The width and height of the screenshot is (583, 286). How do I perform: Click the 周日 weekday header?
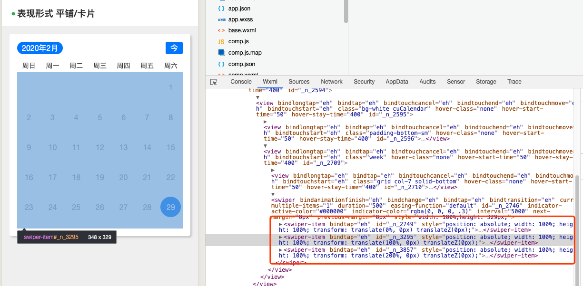(29, 66)
